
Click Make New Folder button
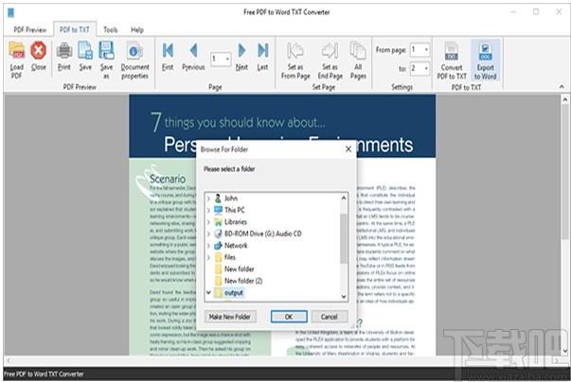230,317
